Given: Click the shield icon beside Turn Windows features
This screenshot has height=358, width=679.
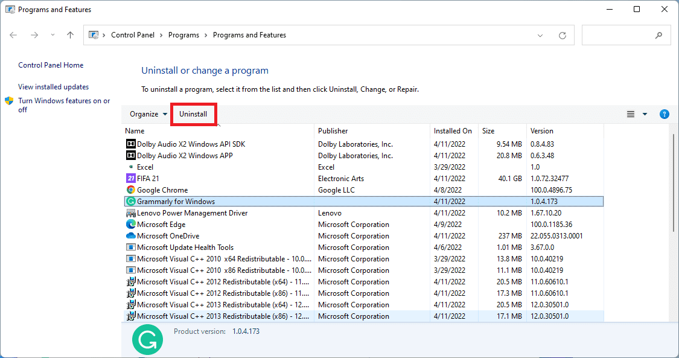Looking at the screenshot, I should [x=9, y=101].
